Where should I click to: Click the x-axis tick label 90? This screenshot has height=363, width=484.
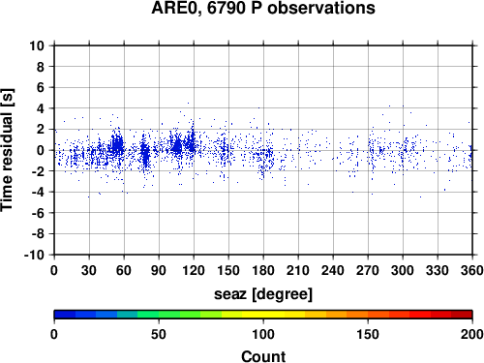click(159, 270)
